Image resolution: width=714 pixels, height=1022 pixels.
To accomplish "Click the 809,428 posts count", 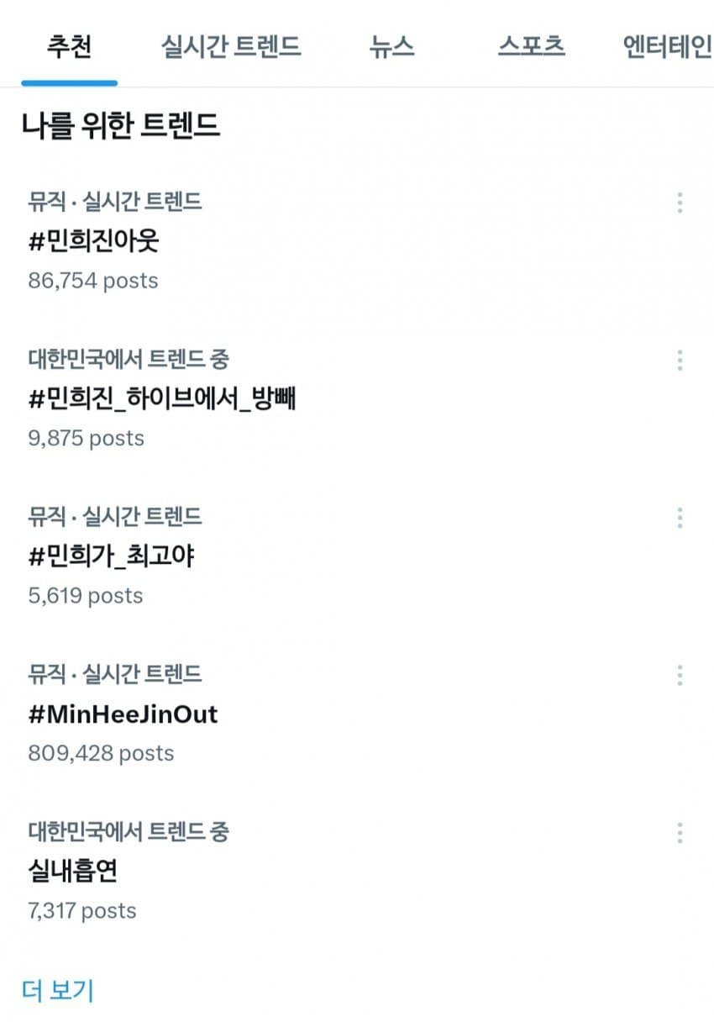I will coord(101,753).
